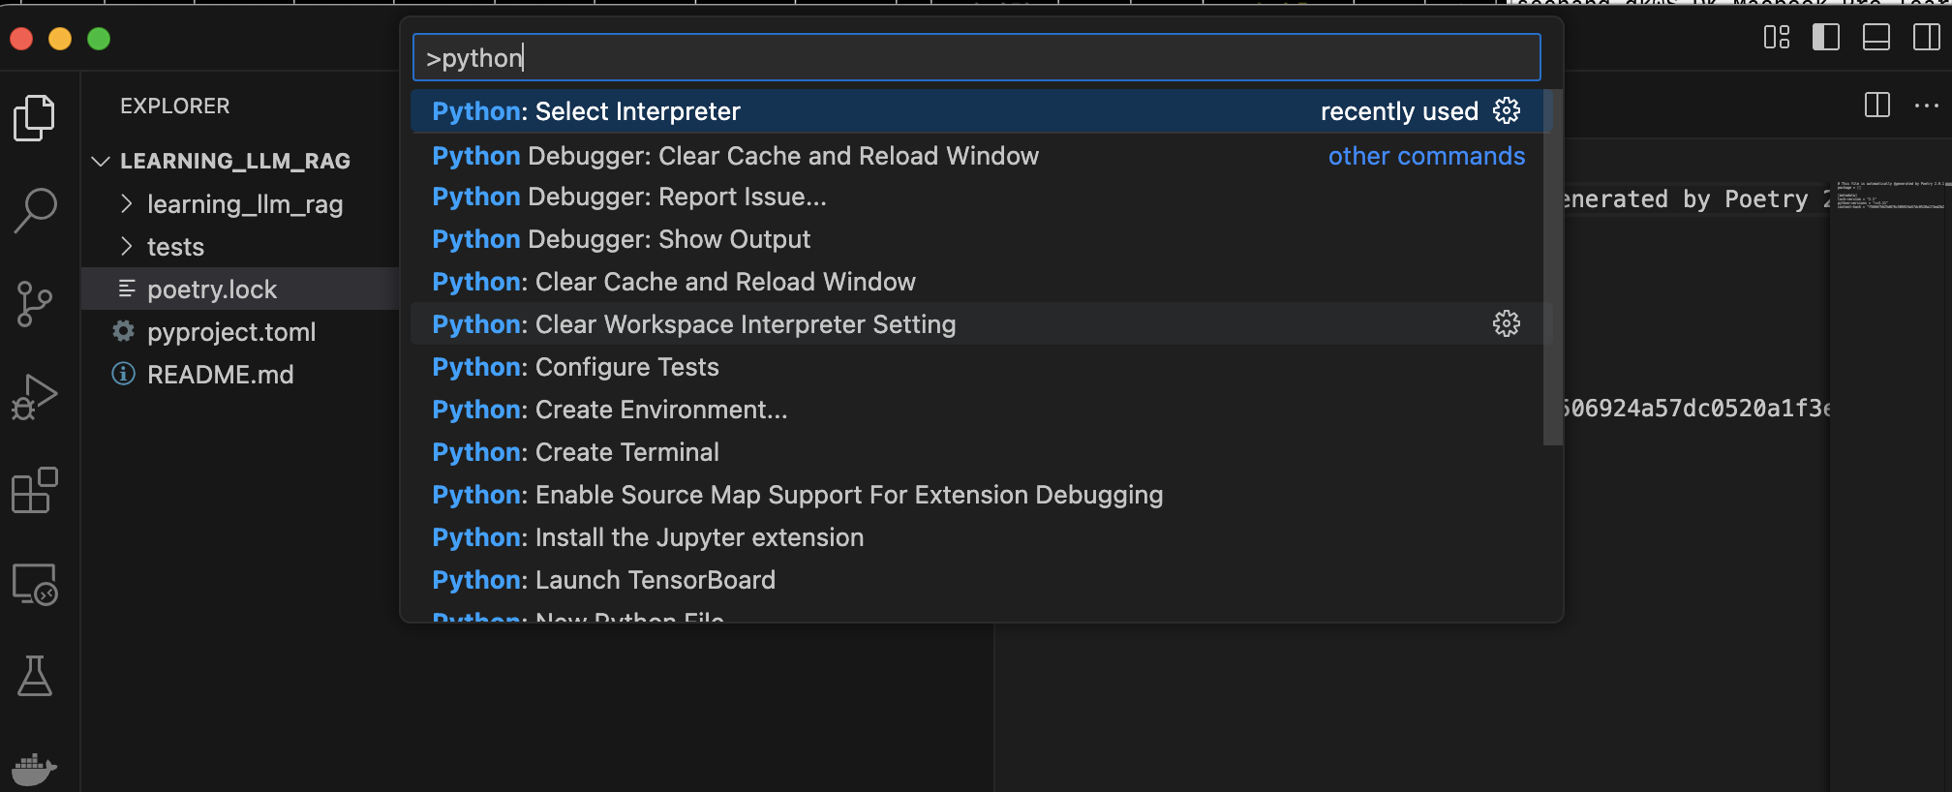
Task: Collapse the LEARNING_LLM_RAG root folder
Action: [x=101, y=161]
